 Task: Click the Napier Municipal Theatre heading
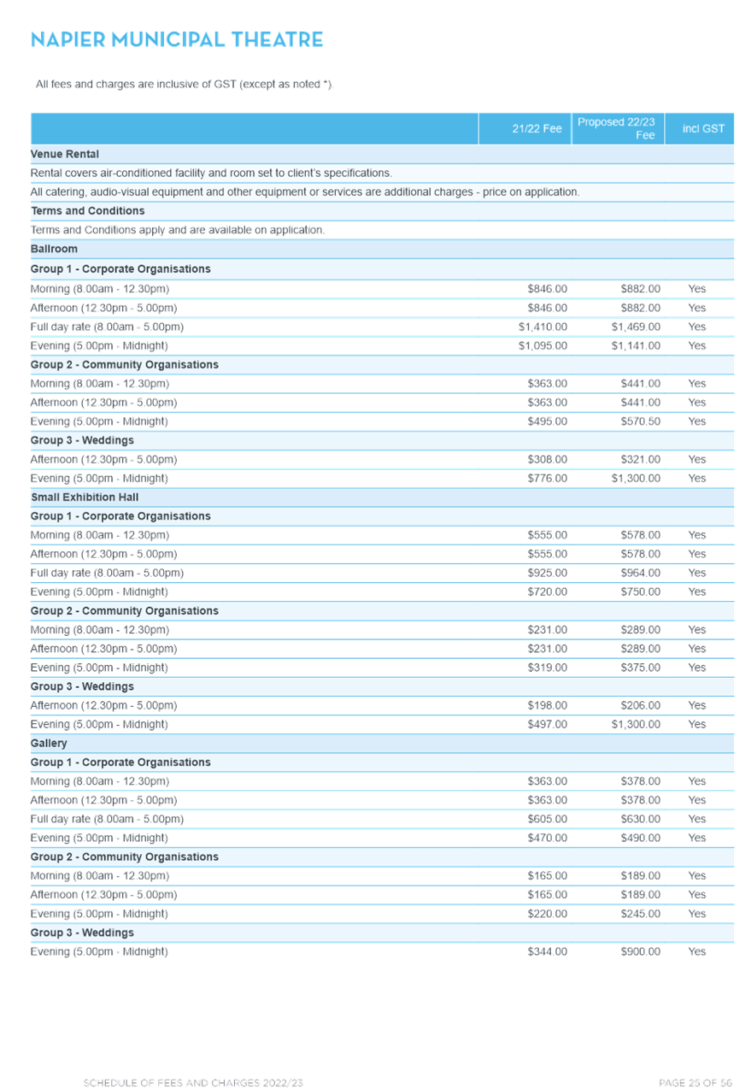click(176, 39)
